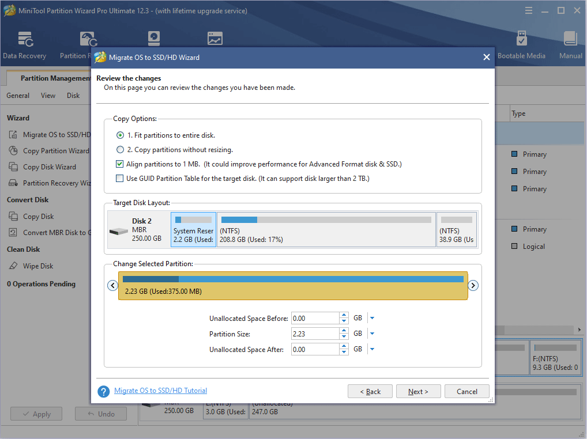Click the Back button

coord(370,392)
